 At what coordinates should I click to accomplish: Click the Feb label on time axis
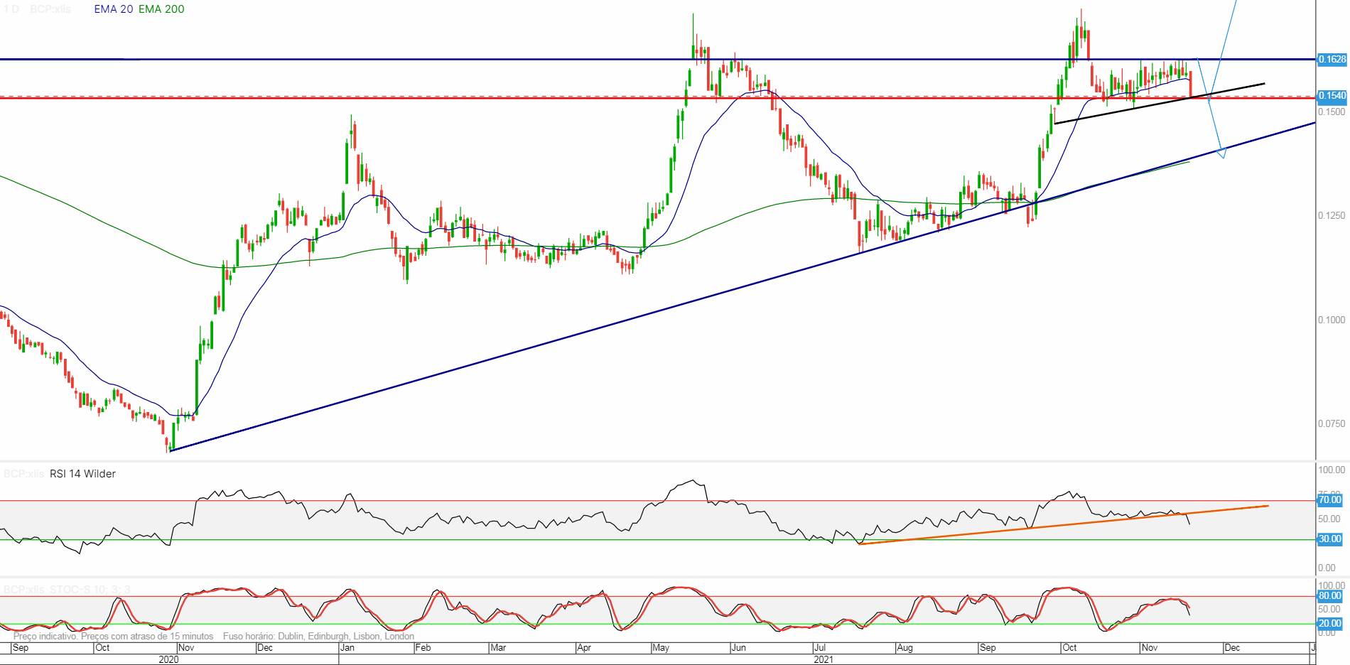(x=423, y=648)
